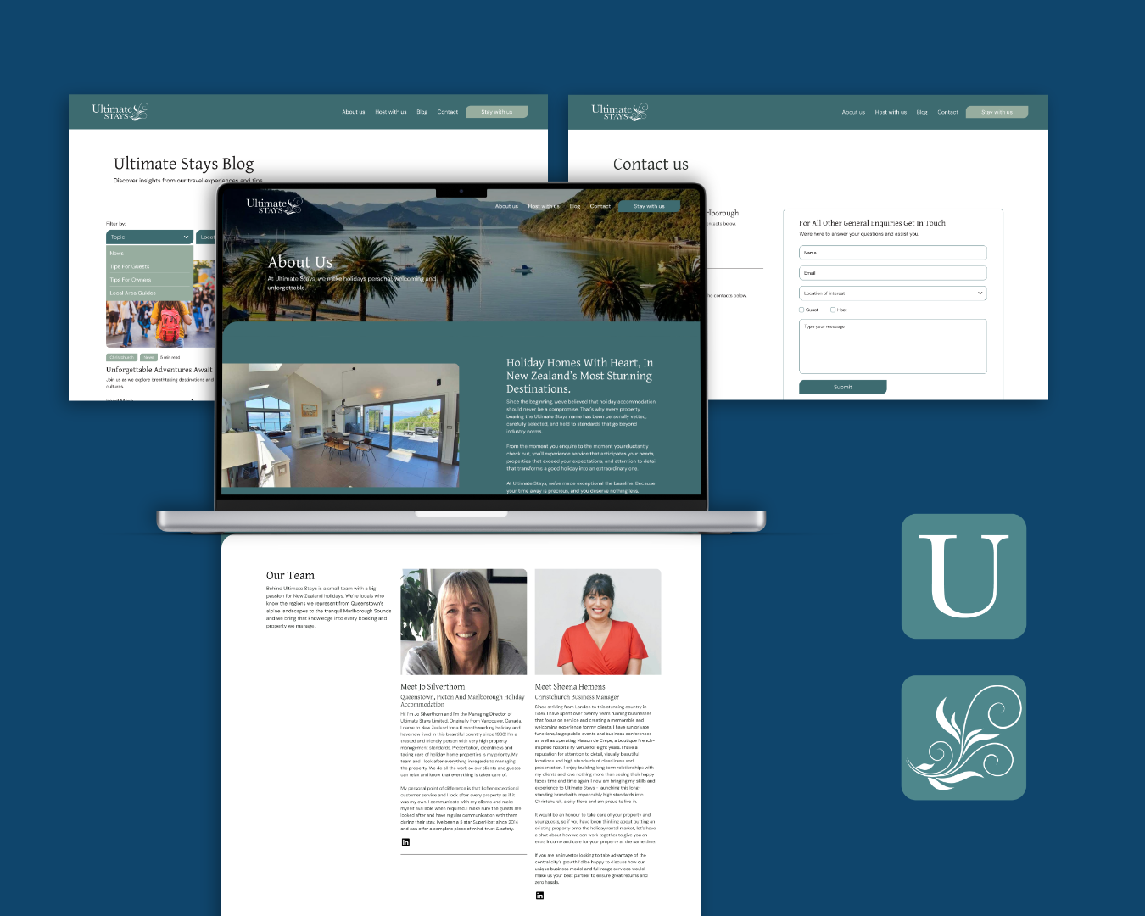Expand the Topic filter dropdown on the Blog page

click(150, 237)
